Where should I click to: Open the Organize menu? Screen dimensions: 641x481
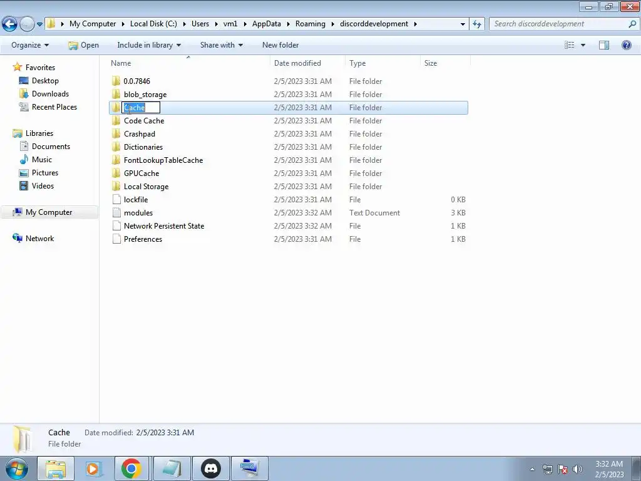(30, 45)
